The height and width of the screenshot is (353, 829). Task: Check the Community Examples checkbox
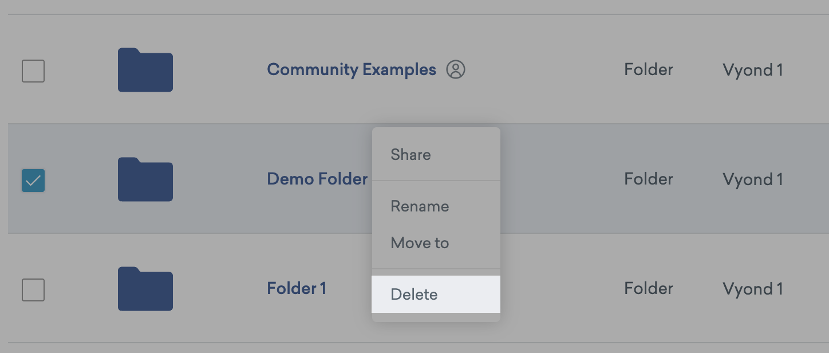click(33, 70)
